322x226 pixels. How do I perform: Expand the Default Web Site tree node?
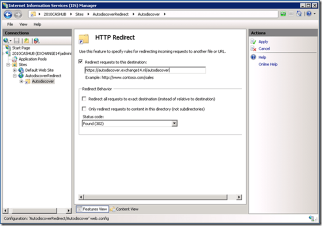pos(14,70)
